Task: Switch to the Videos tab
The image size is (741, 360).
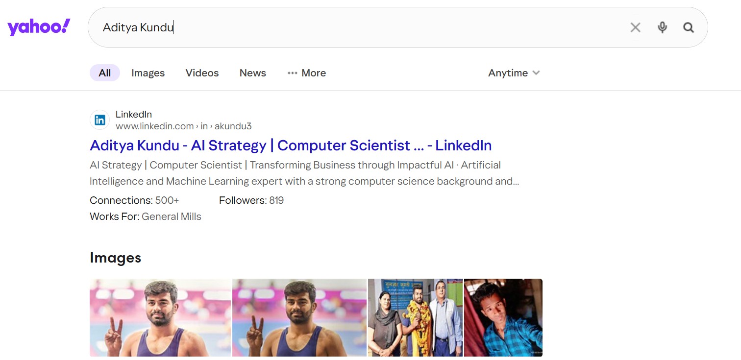Action: 202,73
